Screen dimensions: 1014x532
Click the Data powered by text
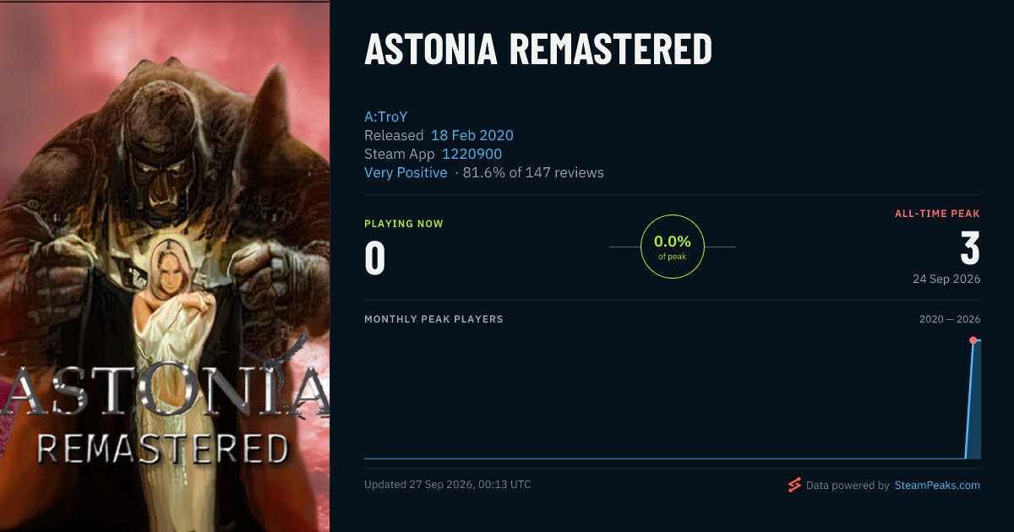(848, 486)
